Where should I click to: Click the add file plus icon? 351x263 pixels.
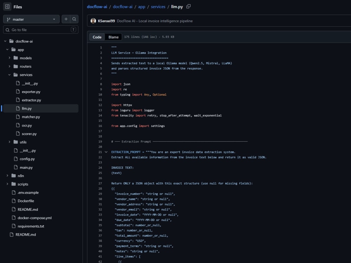(66, 19)
